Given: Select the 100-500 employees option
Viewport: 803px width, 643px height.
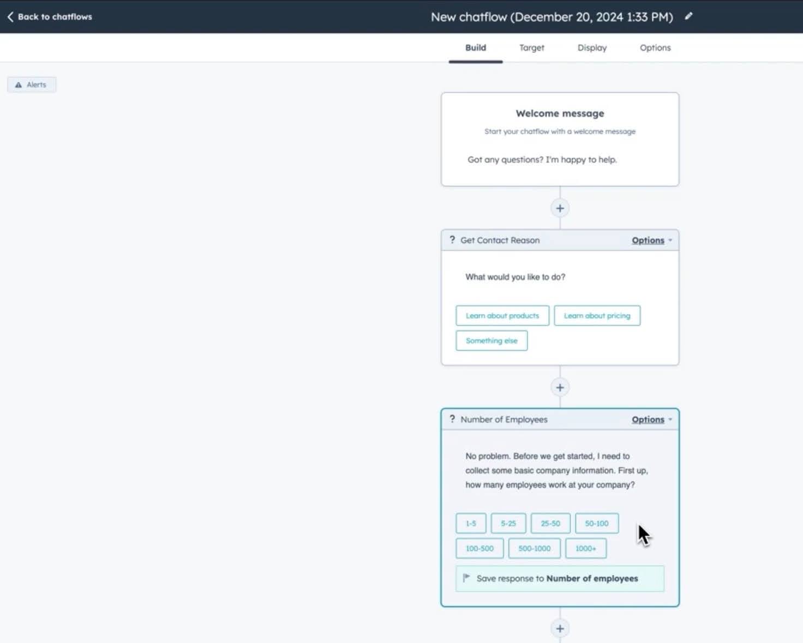Looking at the screenshot, I should tap(480, 549).
